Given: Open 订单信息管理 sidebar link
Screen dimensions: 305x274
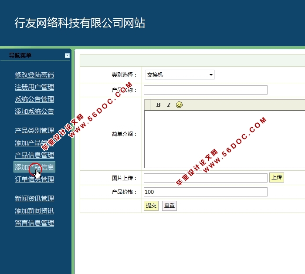Looking at the screenshot, I should 34,179.
